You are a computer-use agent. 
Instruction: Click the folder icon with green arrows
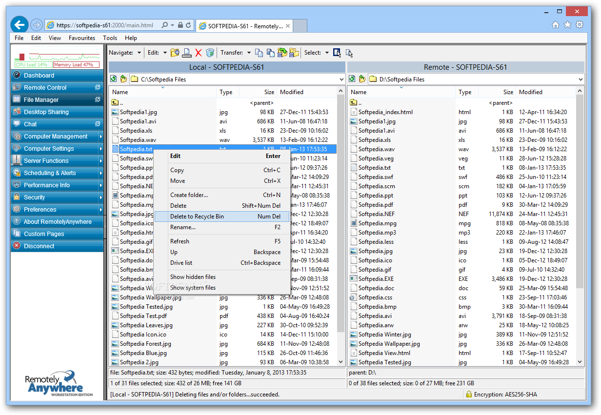pos(282,53)
